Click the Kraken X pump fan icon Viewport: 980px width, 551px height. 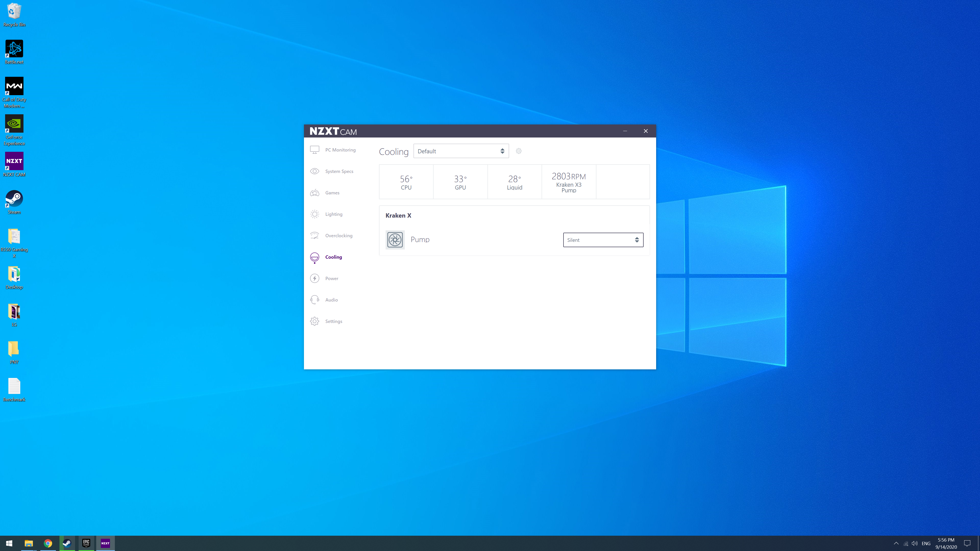click(395, 240)
